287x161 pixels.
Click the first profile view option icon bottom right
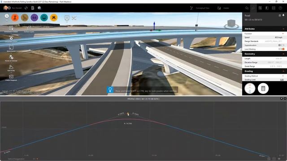(269, 159)
